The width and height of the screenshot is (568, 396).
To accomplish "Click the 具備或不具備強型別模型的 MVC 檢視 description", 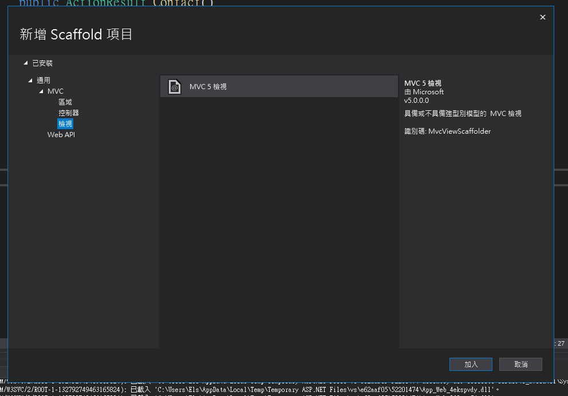I will pyautogui.click(x=463, y=114).
